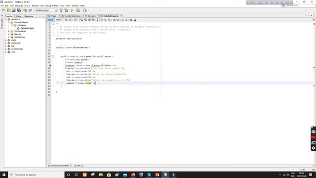Viewport: 316px width, 178px height.
Task: Click the Stop Macro Recording icon
Action: click(x=126, y=20)
